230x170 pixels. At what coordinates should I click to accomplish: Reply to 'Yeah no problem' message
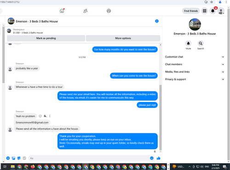tap(45, 116)
